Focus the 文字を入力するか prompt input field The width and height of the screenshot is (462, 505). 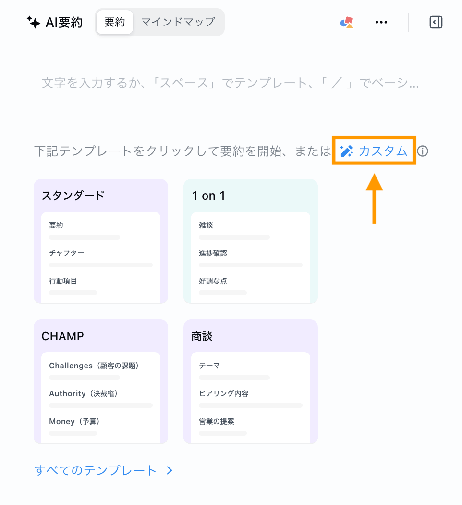click(x=230, y=83)
